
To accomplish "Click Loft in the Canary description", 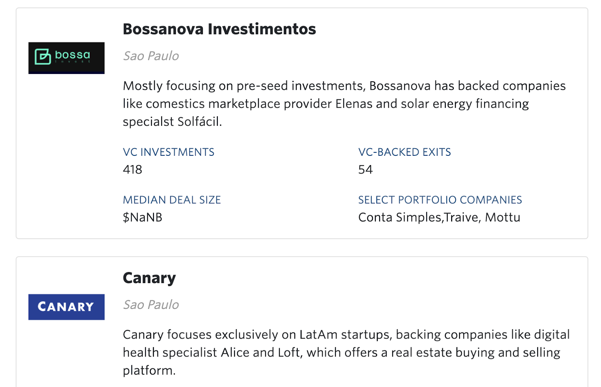I will pyautogui.click(x=290, y=352).
